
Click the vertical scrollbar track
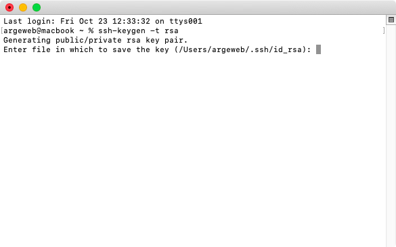click(391, 137)
